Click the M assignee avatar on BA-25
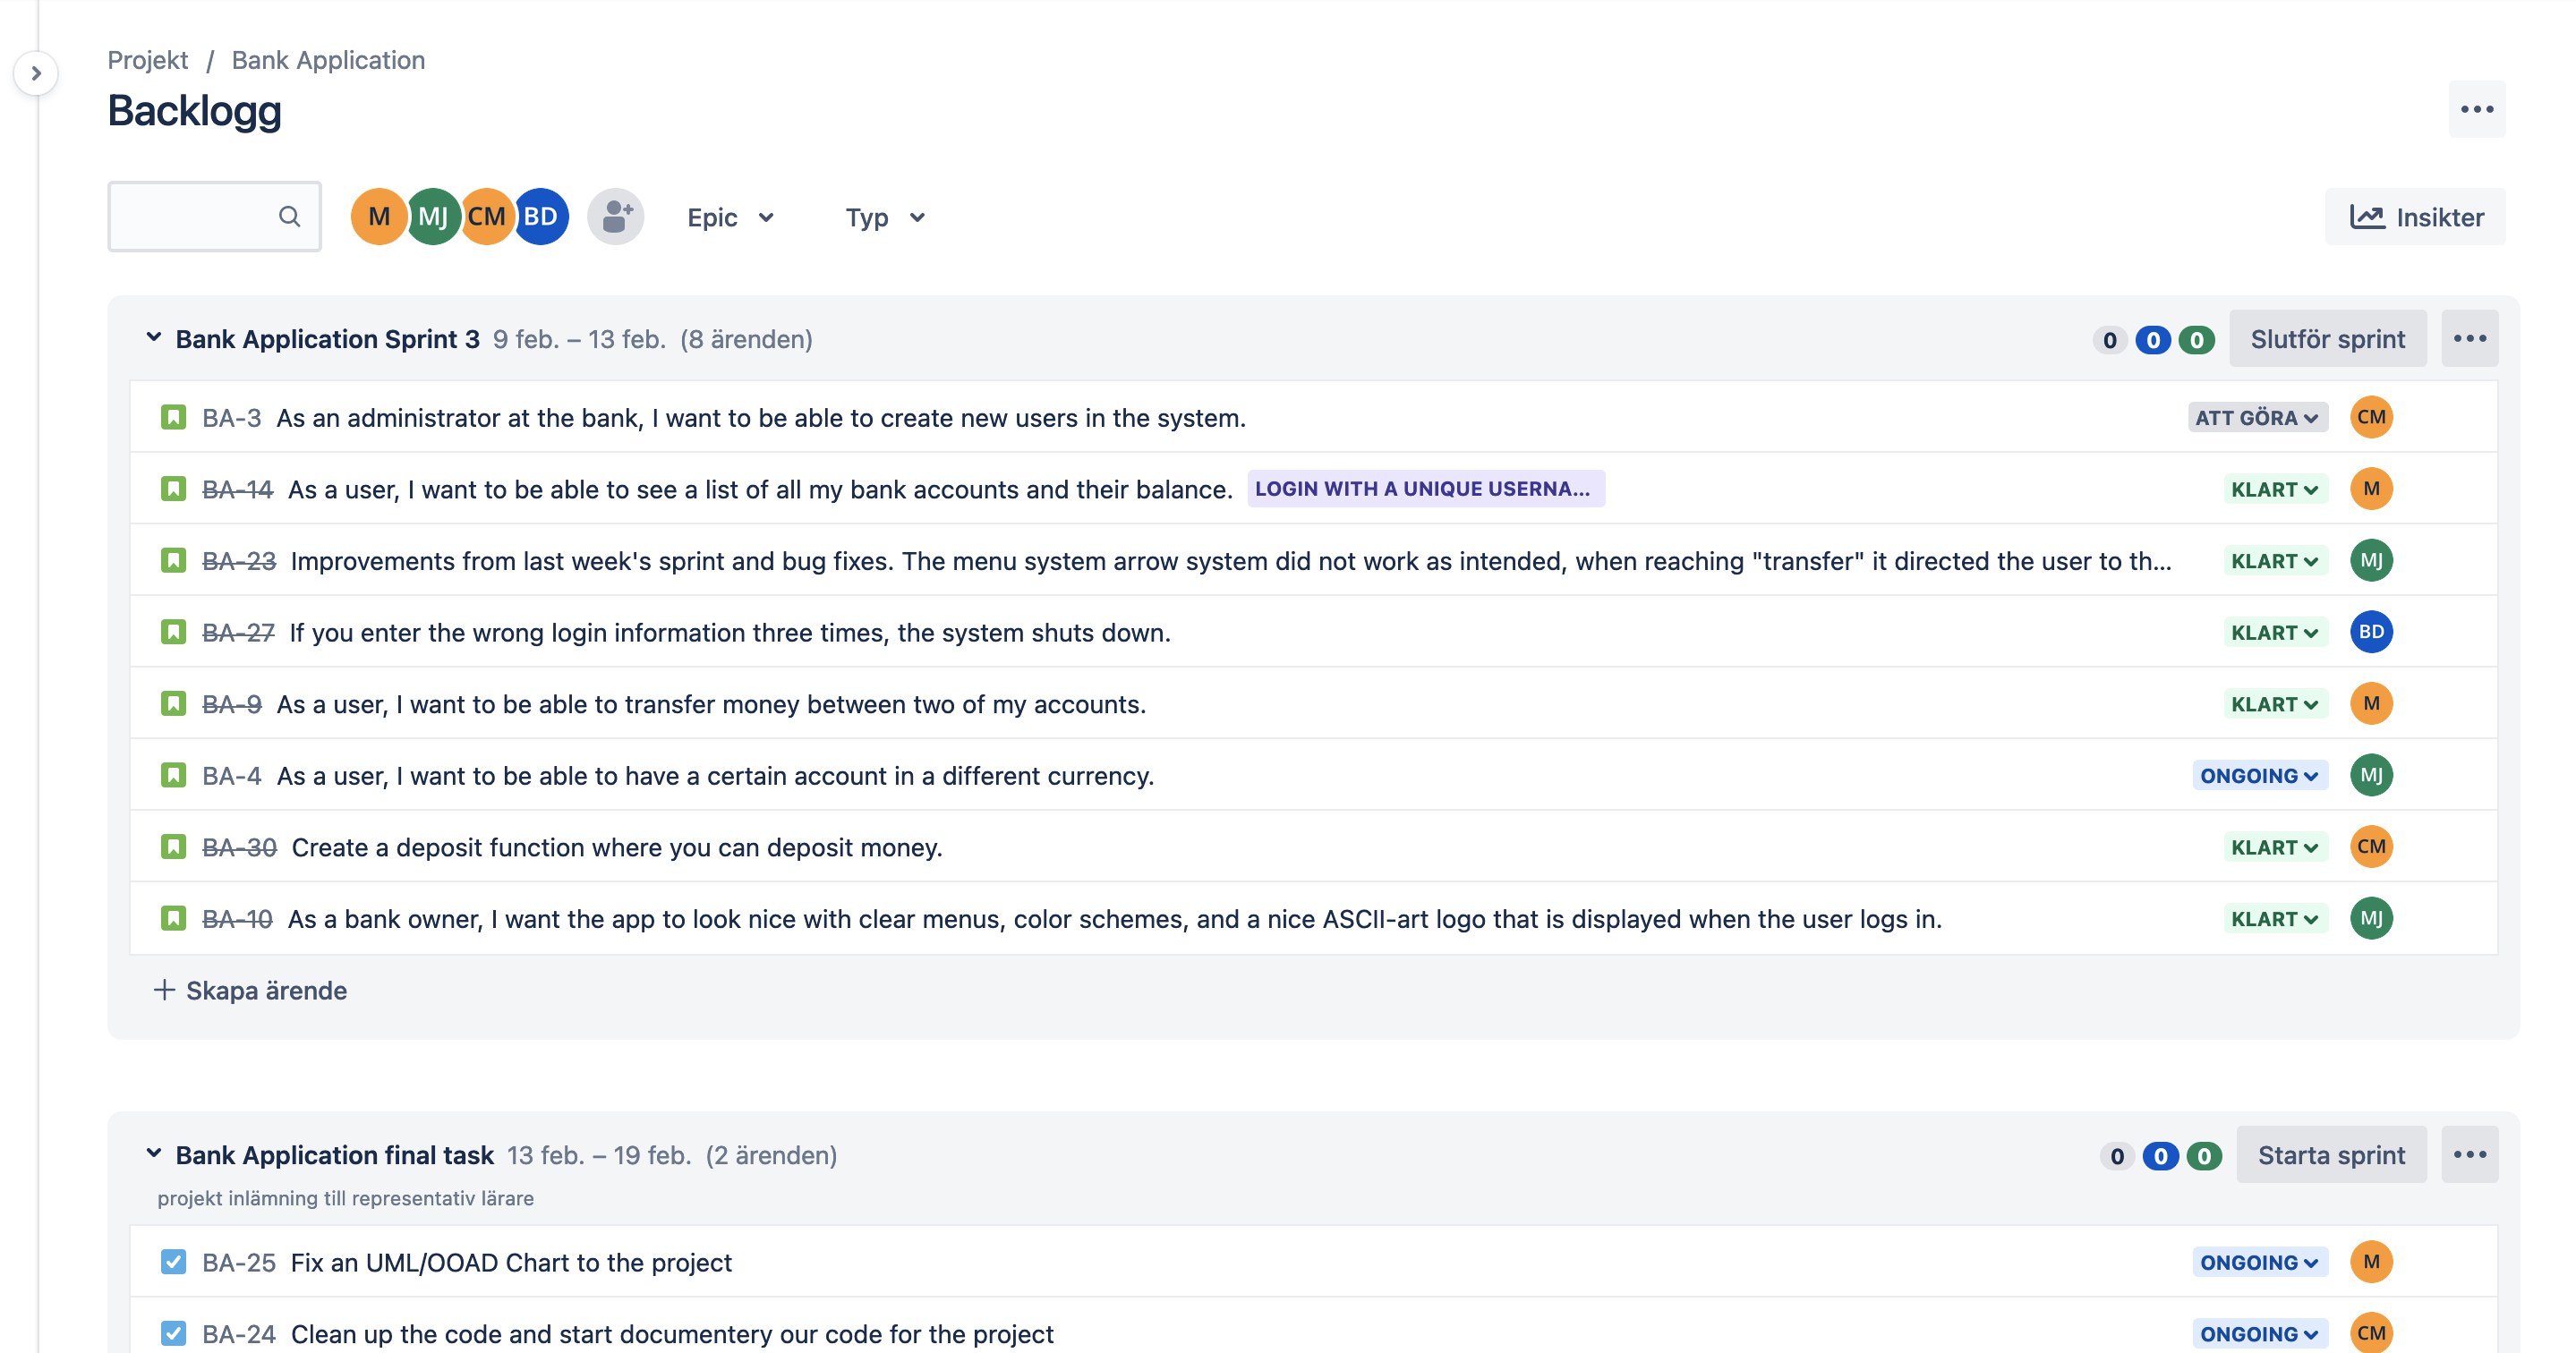The height and width of the screenshot is (1353, 2576). (2371, 1262)
